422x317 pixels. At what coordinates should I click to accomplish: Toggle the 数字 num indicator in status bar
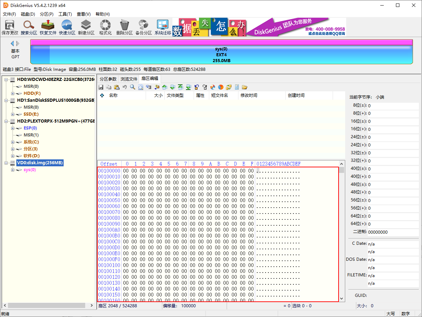(x=405, y=314)
